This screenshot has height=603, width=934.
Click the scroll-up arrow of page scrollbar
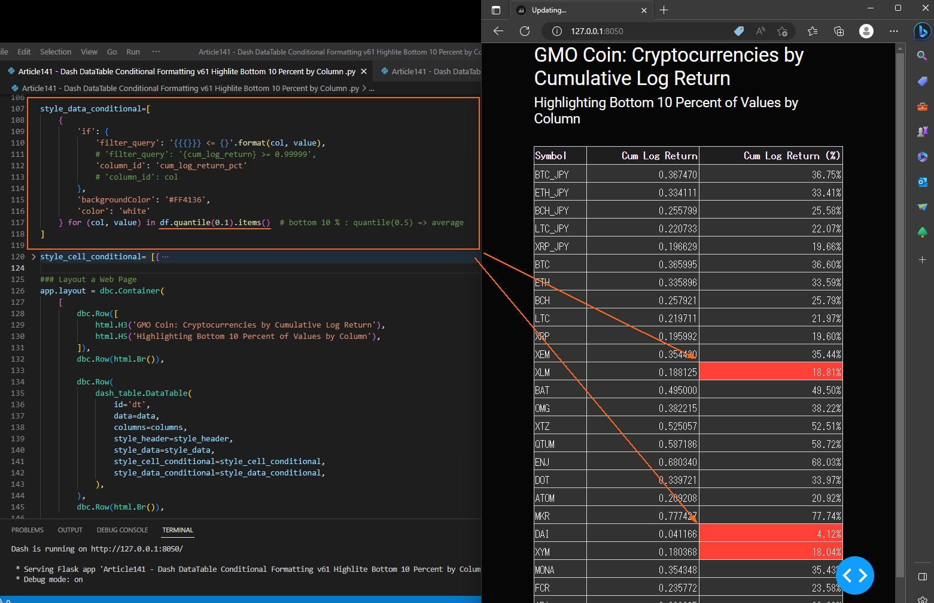pos(900,47)
